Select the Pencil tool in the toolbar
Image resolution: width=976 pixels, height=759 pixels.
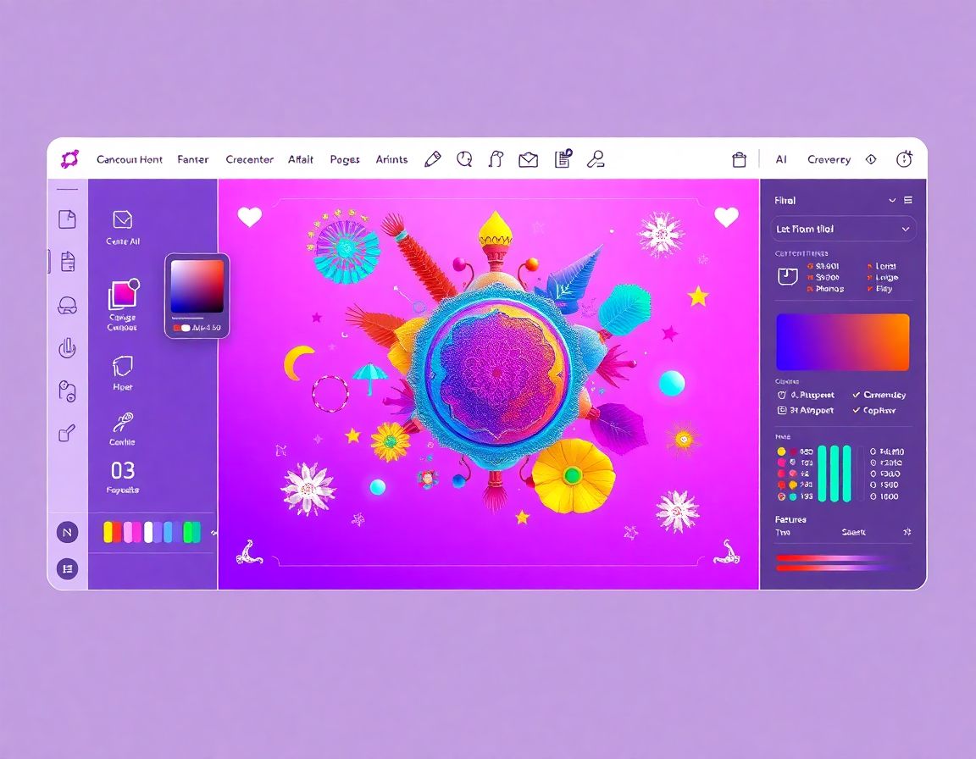(x=433, y=158)
